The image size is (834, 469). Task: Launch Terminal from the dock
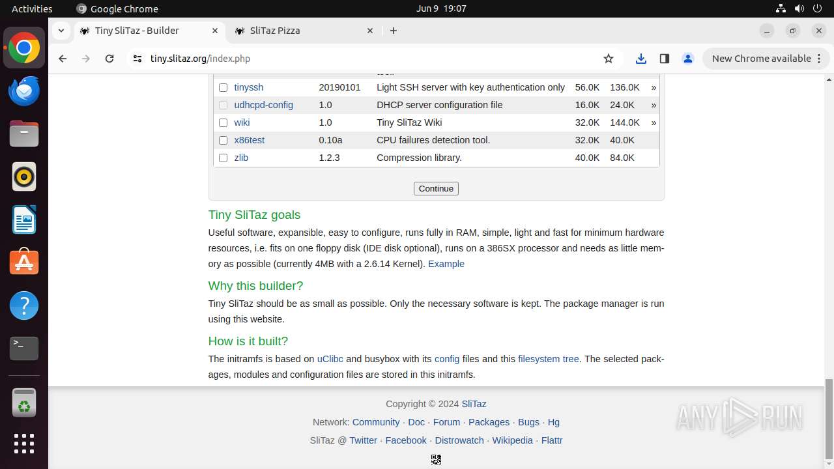(x=24, y=348)
